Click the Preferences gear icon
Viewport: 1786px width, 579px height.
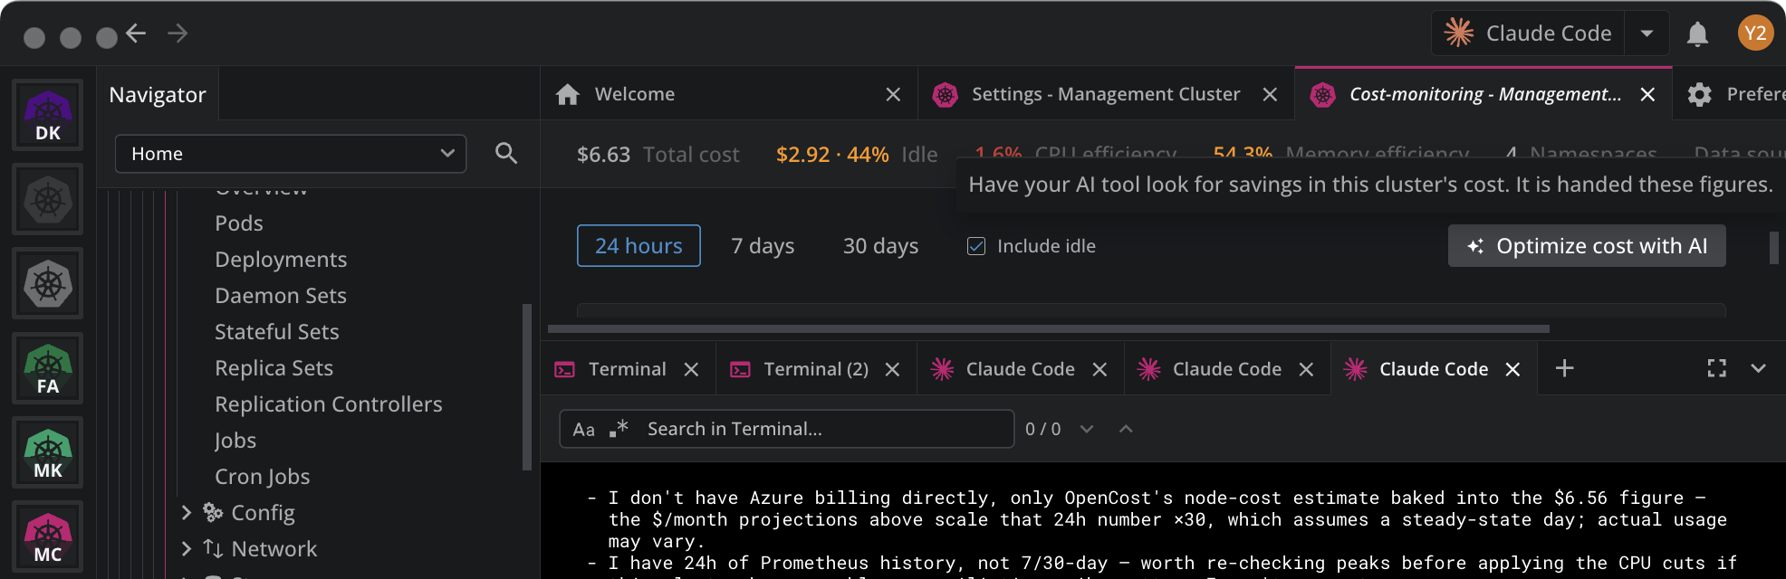point(1699,94)
